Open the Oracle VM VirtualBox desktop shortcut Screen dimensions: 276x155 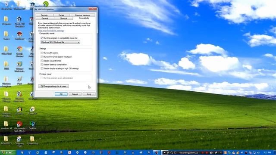tap(19, 22)
